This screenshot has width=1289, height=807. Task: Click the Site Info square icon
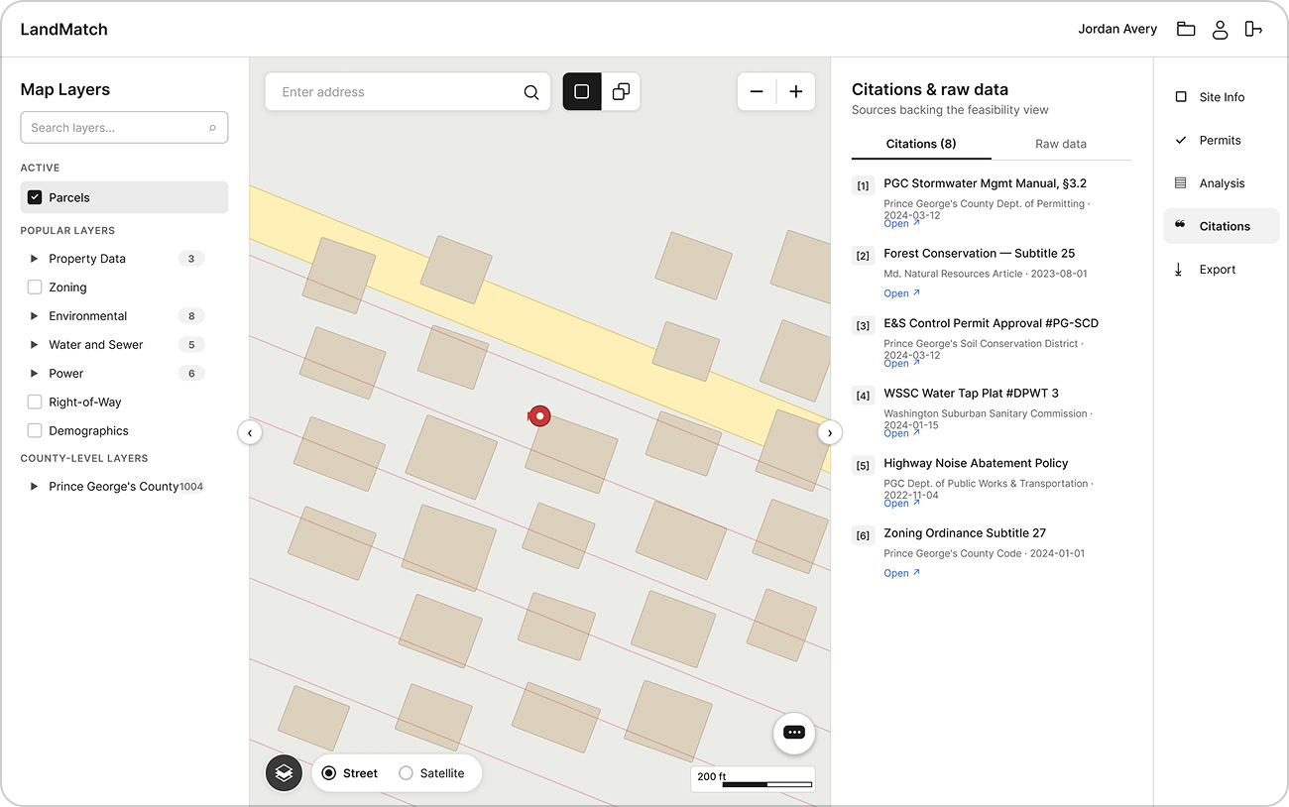1180,97
